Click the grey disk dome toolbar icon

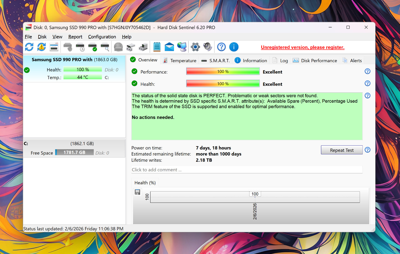point(118,47)
